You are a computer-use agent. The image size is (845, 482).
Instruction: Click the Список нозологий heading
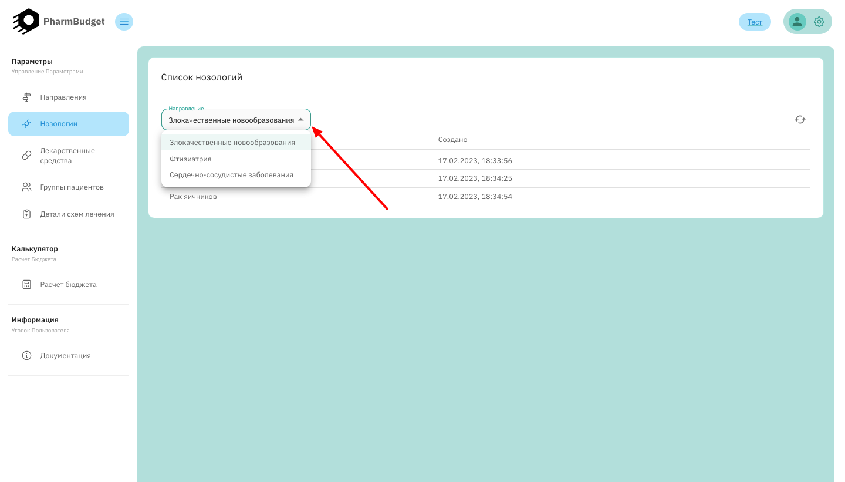[202, 77]
